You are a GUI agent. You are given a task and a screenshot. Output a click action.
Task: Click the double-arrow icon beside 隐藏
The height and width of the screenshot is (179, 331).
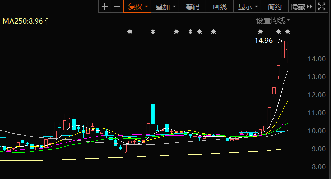coord(309,7)
